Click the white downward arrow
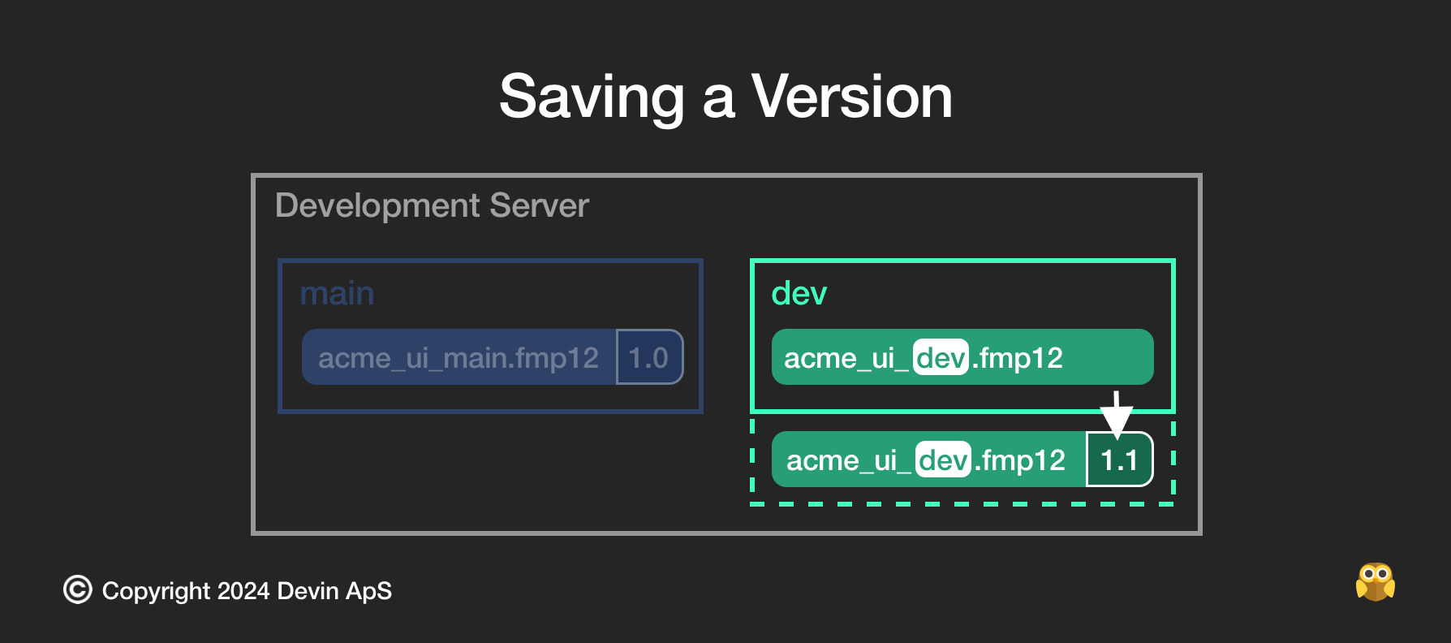Image resolution: width=1451 pixels, height=643 pixels. point(1117,414)
